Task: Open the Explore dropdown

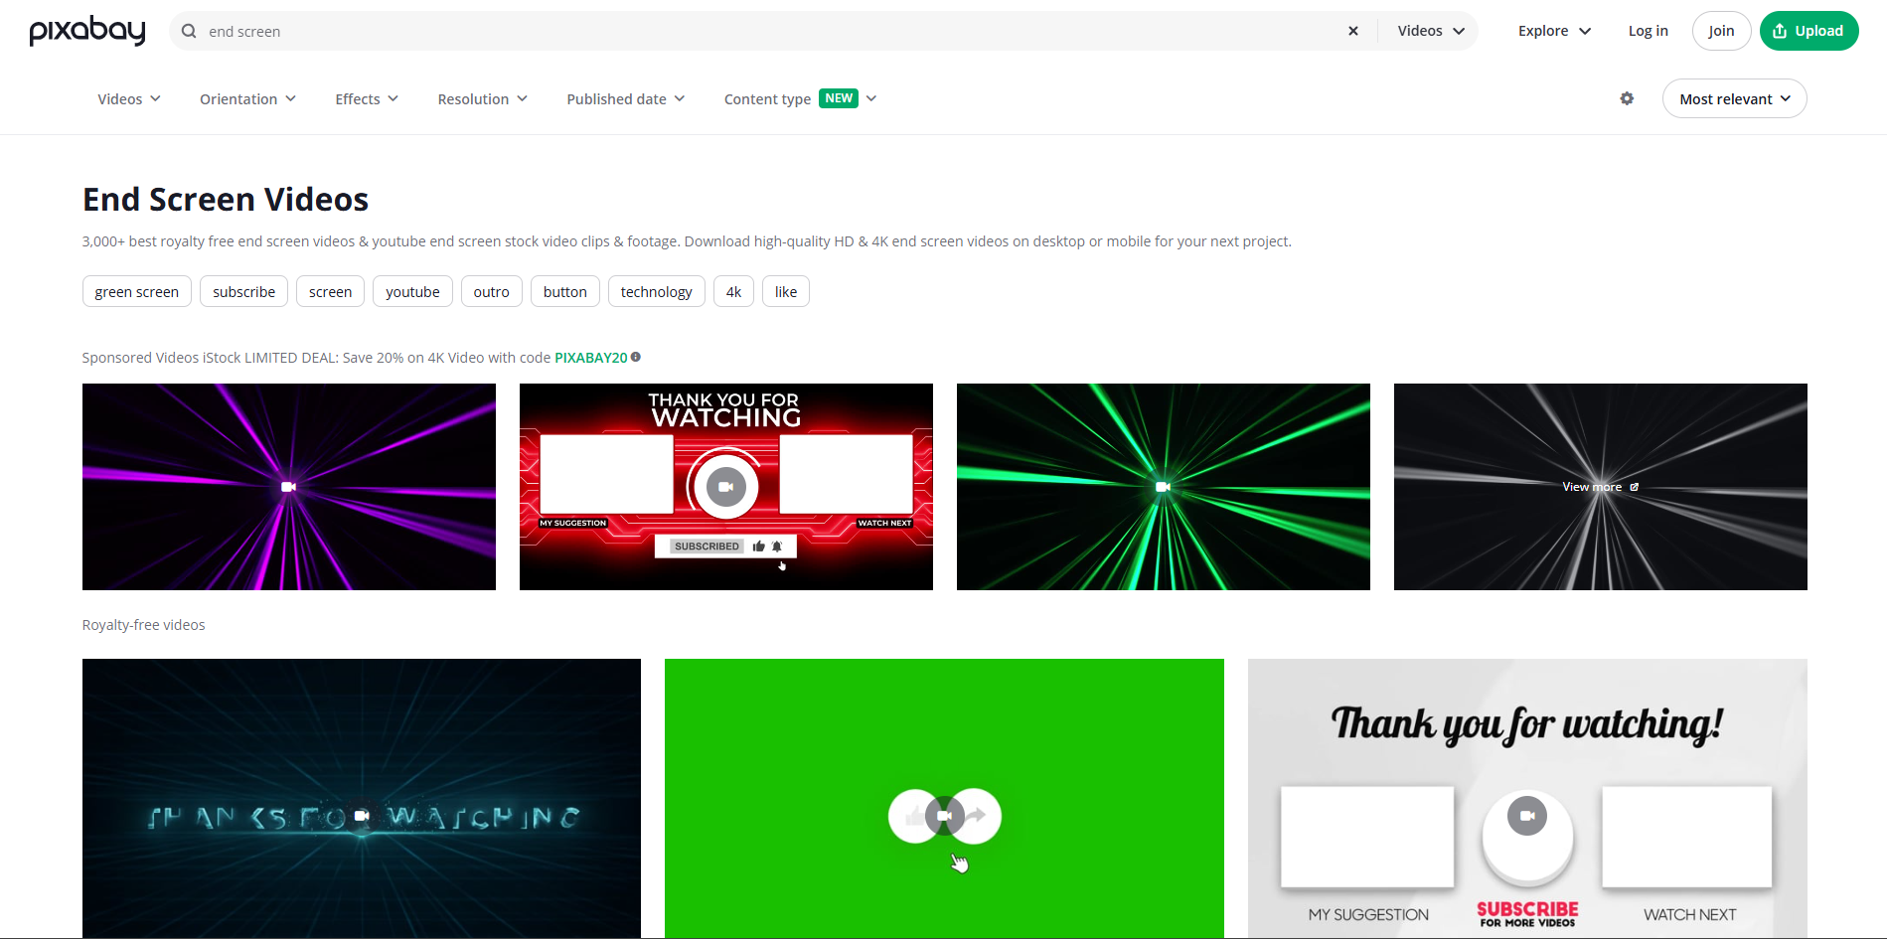Action: 1552,31
